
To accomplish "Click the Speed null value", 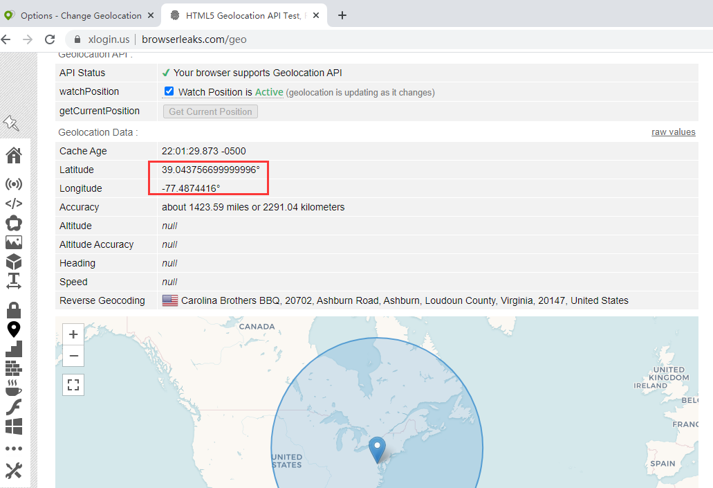I will click(169, 282).
